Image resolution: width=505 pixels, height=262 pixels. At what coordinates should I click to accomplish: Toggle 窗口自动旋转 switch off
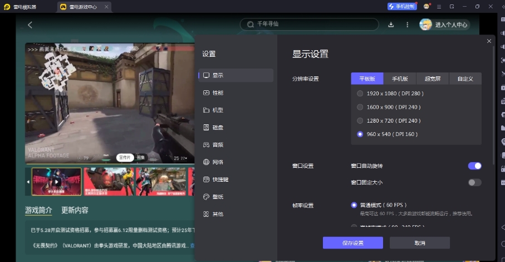tap(475, 166)
